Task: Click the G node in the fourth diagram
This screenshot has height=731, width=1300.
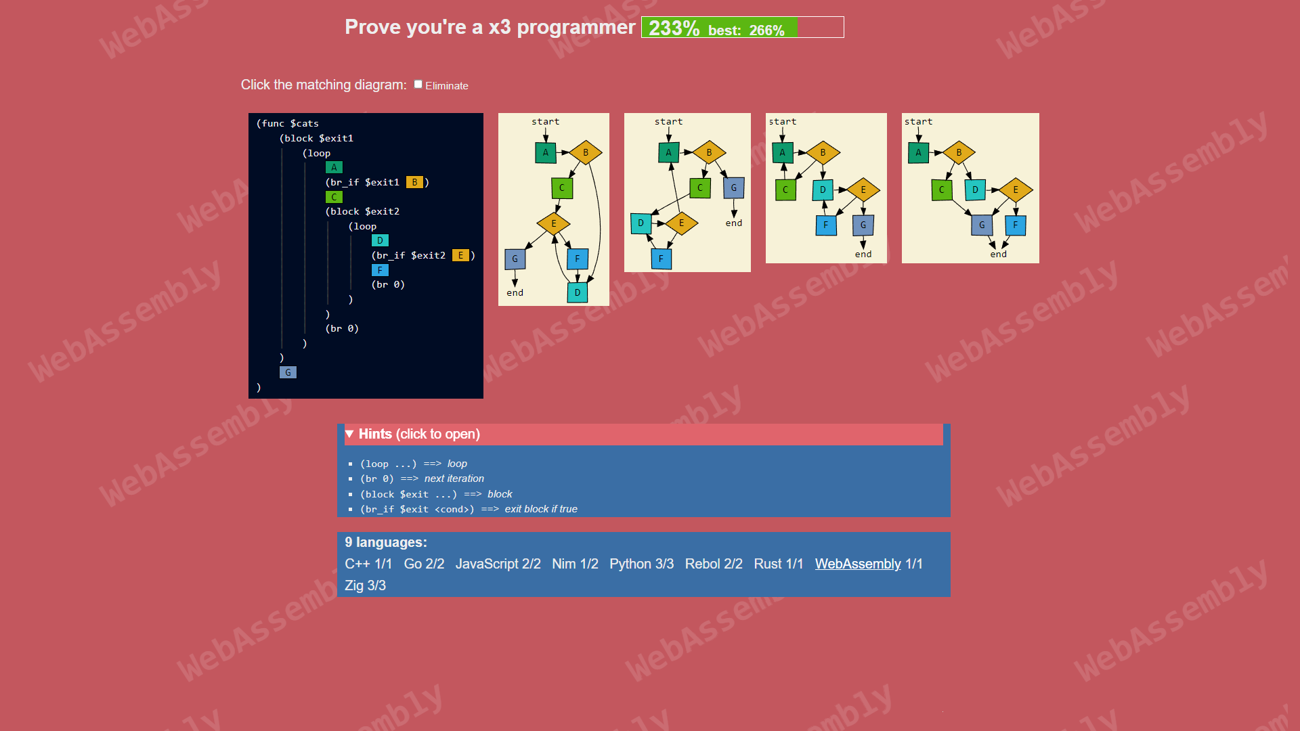Action: pos(982,225)
